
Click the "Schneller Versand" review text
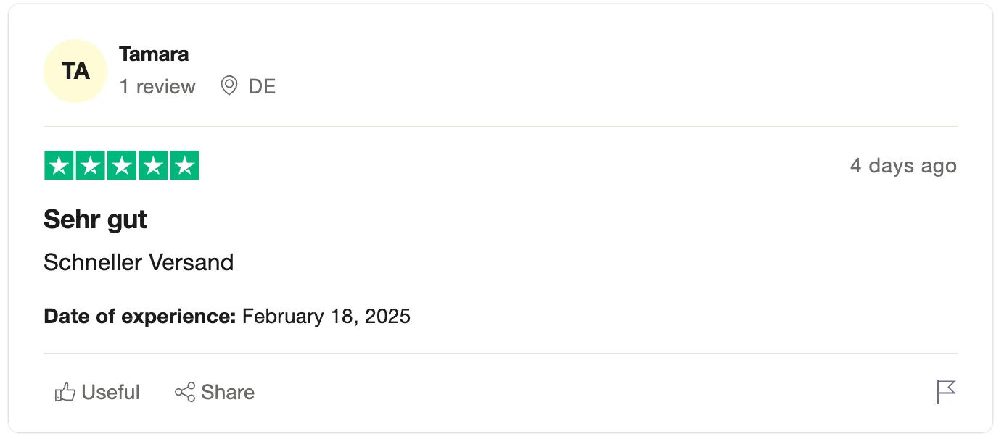tap(139, 262)
